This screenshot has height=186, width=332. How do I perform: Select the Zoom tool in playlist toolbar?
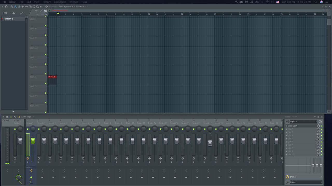point(37,6)
